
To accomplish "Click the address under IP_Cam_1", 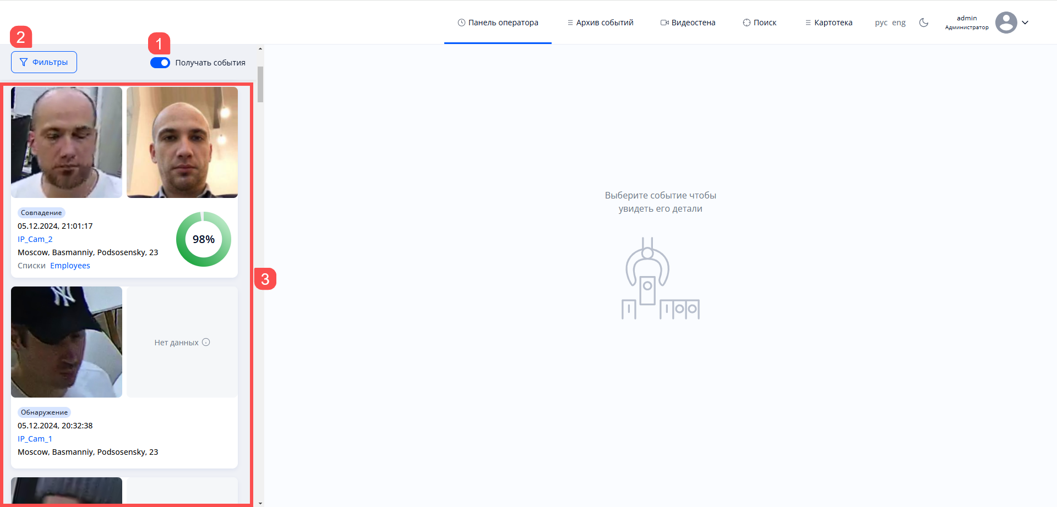I will tap(88, 452).
